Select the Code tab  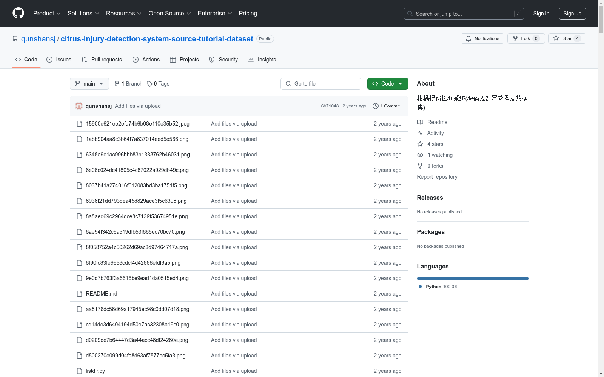26,60
